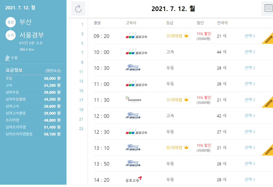Jump to hour 13 in time list
This screenshot has width=273, height=187.
[x=81, y=81]
